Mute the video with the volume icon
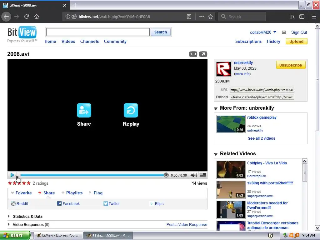320x240 pixels. click(x=193, y=175)
